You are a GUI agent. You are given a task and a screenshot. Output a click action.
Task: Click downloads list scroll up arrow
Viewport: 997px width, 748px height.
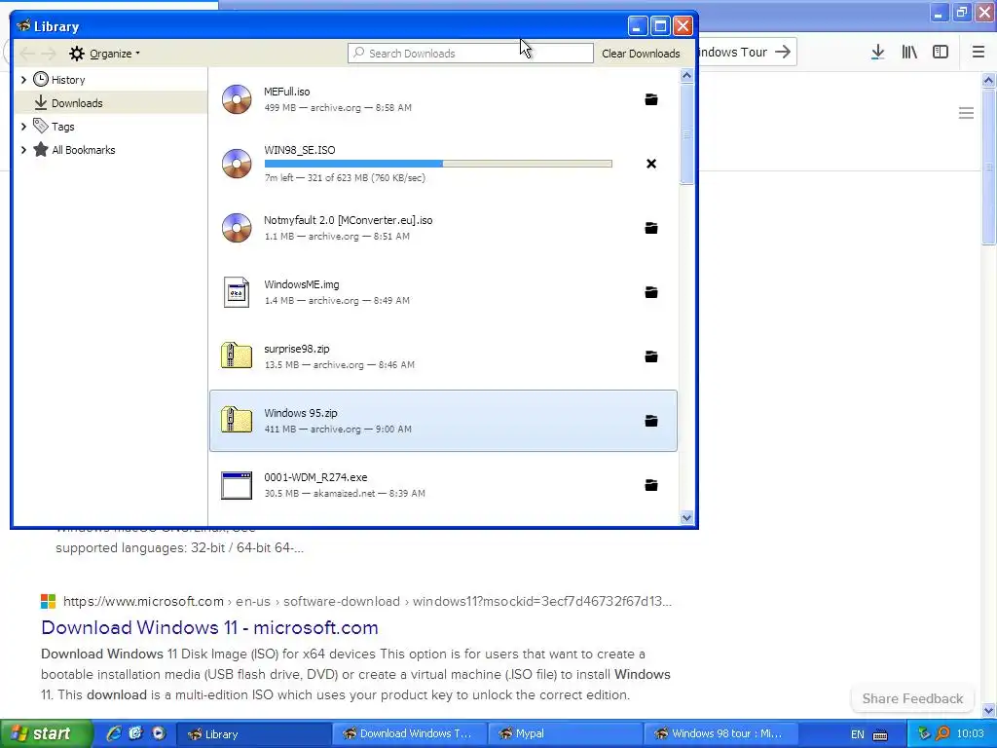tap(686, 75)
